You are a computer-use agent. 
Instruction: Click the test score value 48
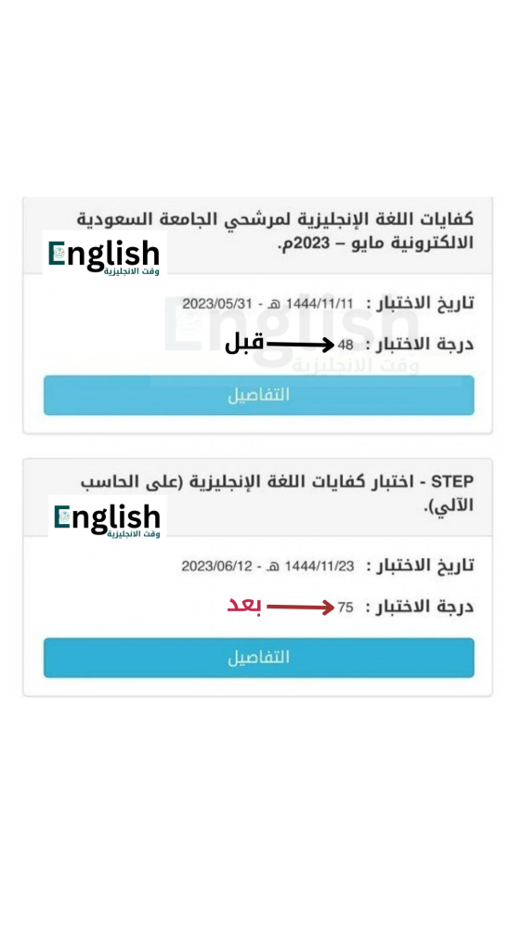click(x=346, y=345)
